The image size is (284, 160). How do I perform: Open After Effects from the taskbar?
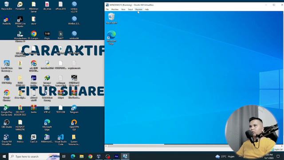(116, 156)
